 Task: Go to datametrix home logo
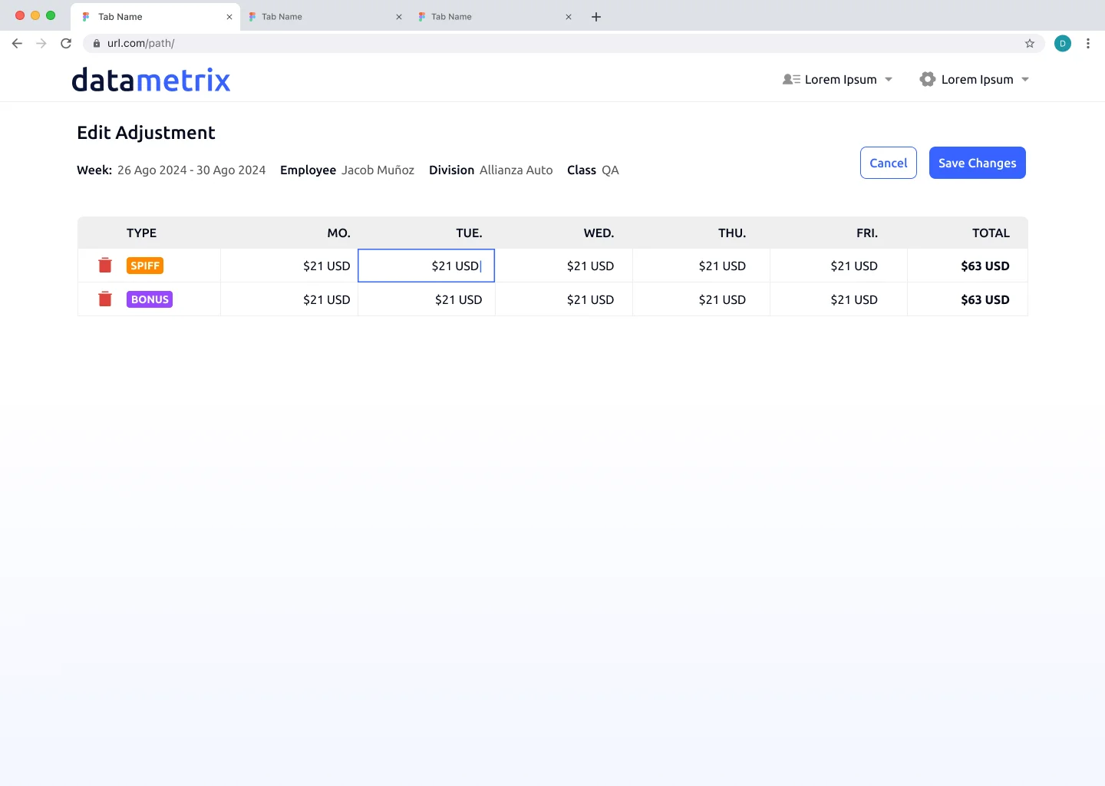pos(151,80)
